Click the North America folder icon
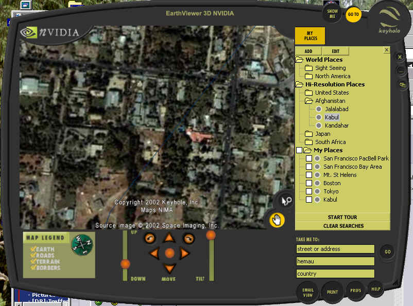The height and width of the screenshot is (306, 413). 308,76
